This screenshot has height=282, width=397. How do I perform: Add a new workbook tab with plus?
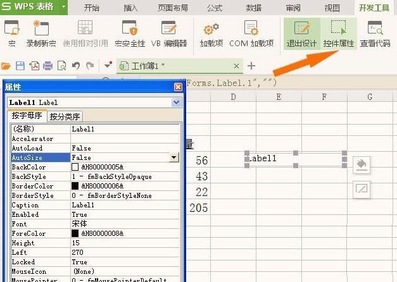[251, 66]
